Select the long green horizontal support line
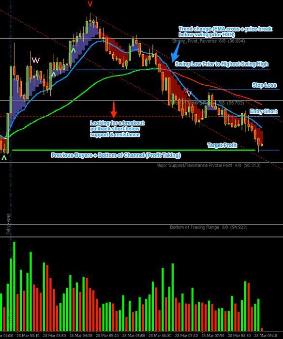 coord(134,150)
